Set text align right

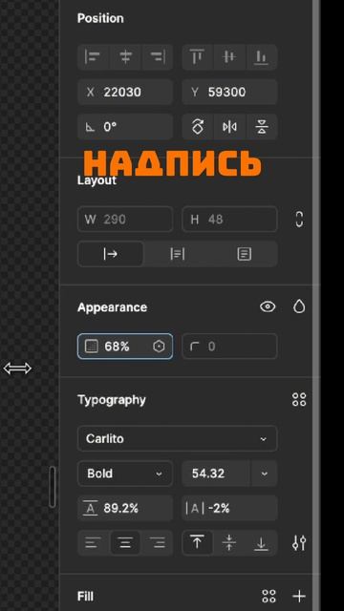pos(158,543)
